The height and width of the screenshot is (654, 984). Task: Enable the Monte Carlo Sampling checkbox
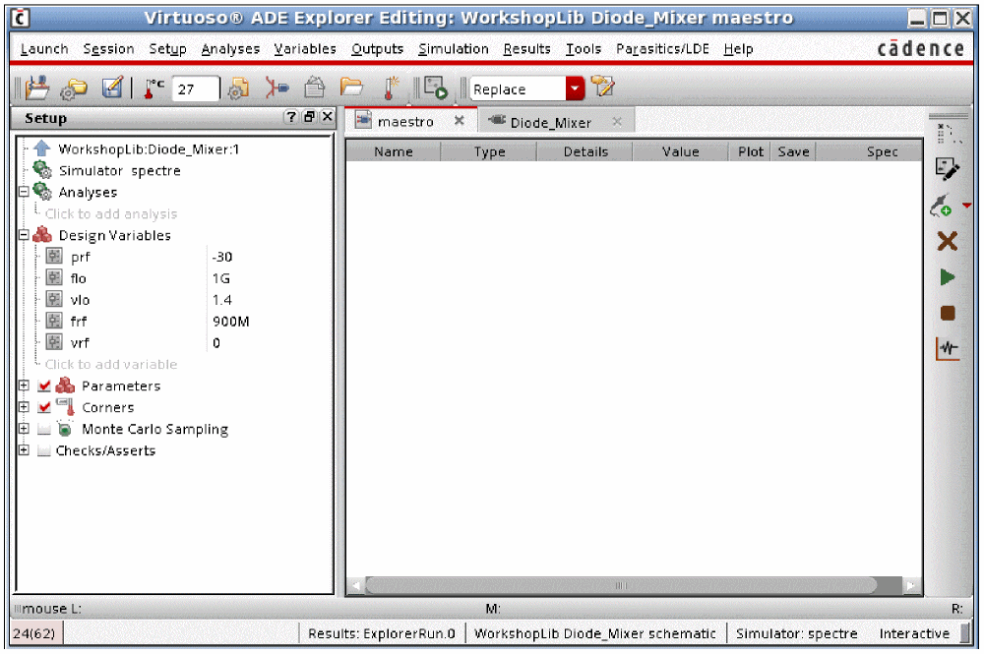tap(44, 430)
